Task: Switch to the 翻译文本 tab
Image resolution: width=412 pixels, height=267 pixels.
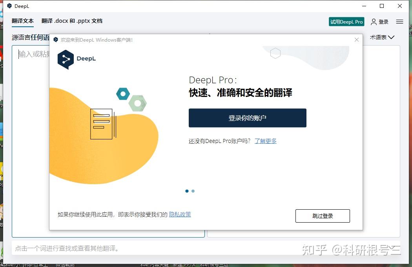Action: point(22,21)
